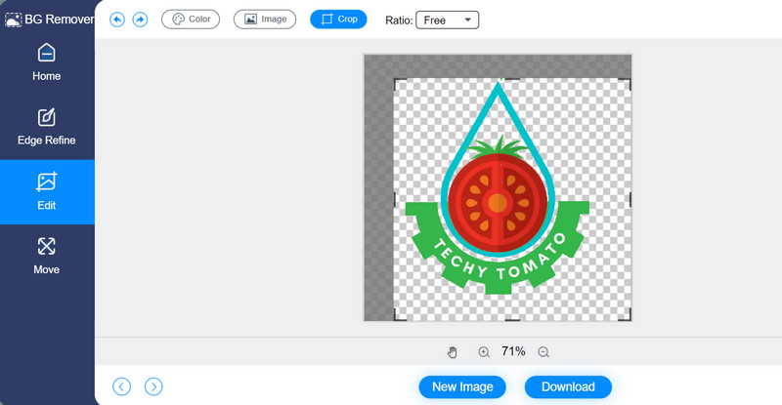Zoom in with the plus magnifier
This screenshot has width=782, height=405.
(x=484, y=352)
